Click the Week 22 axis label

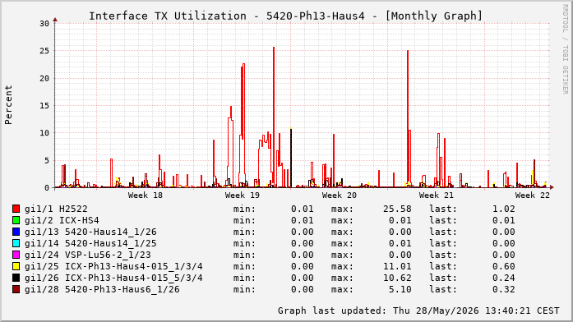533,195
